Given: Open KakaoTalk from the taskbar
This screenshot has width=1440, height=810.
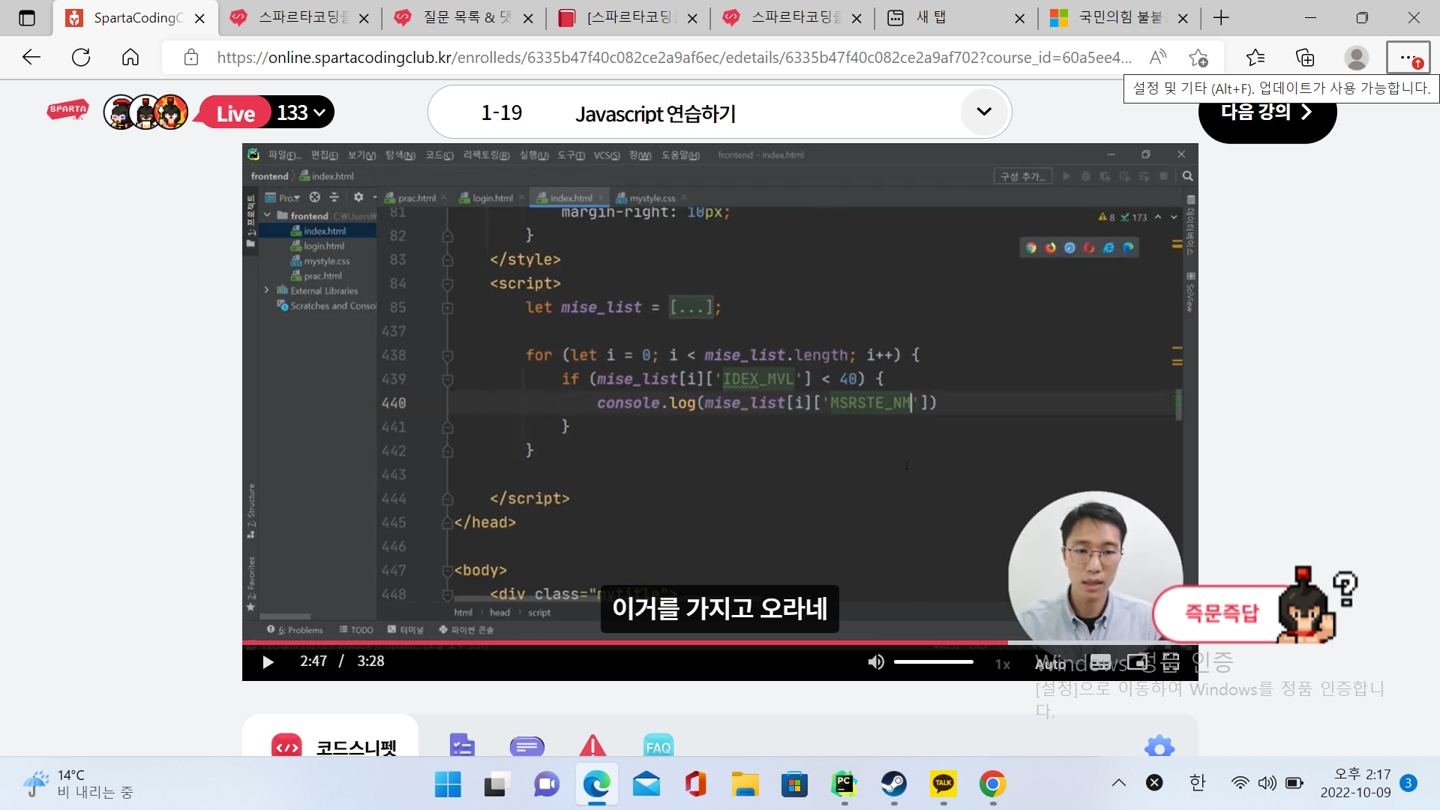Looking at the screenshot, I should pyautogui.click(x=943, y=784).
